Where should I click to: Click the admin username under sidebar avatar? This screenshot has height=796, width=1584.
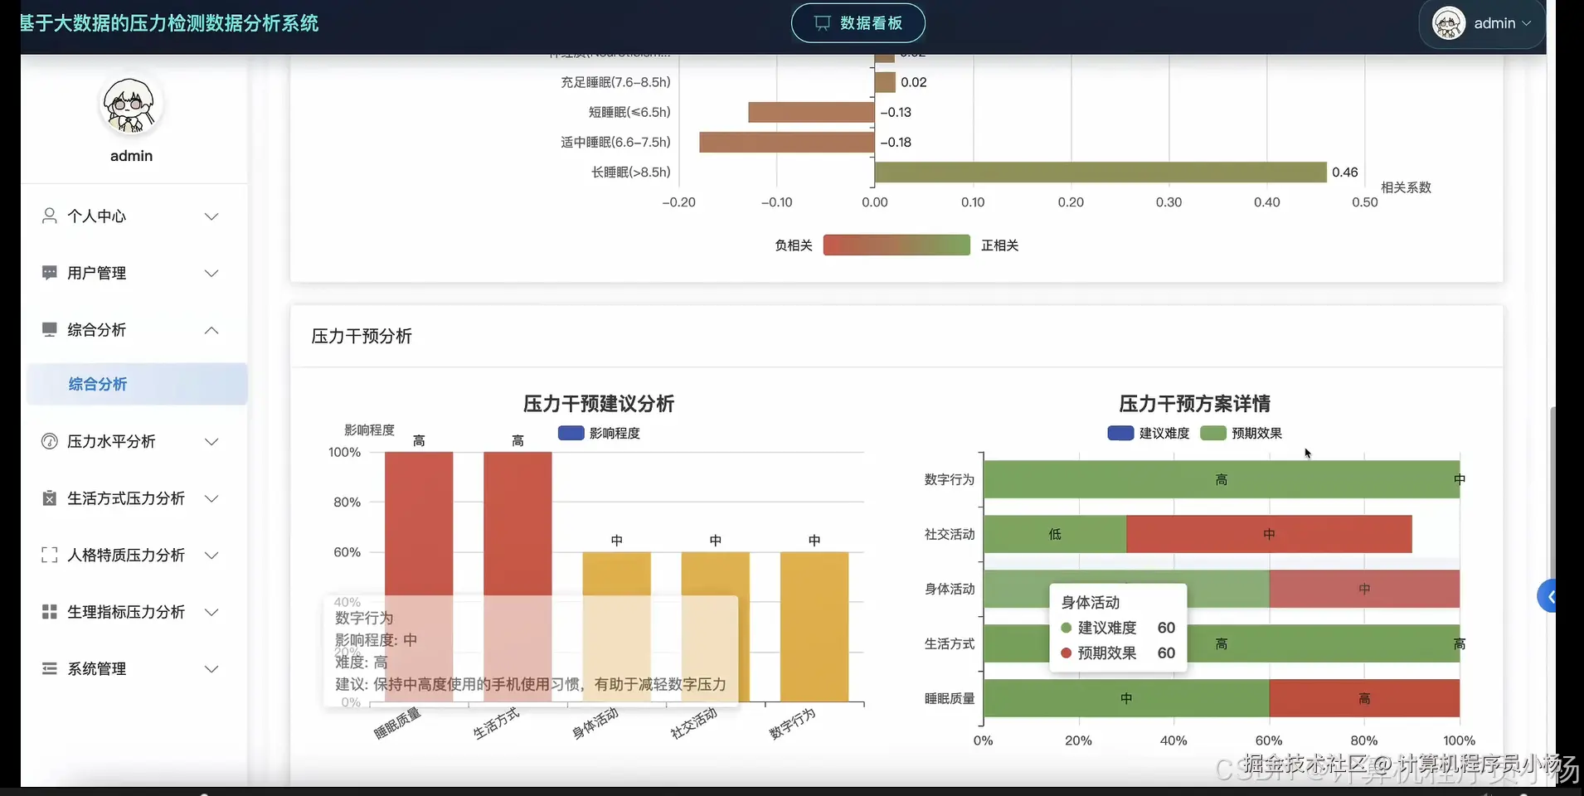131,156
